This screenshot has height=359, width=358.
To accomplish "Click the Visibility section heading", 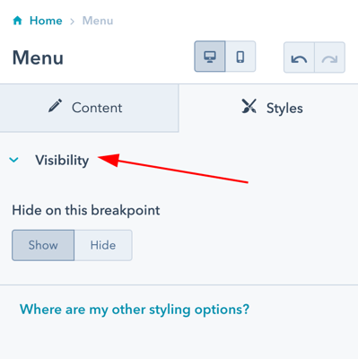I will point(62,161).
